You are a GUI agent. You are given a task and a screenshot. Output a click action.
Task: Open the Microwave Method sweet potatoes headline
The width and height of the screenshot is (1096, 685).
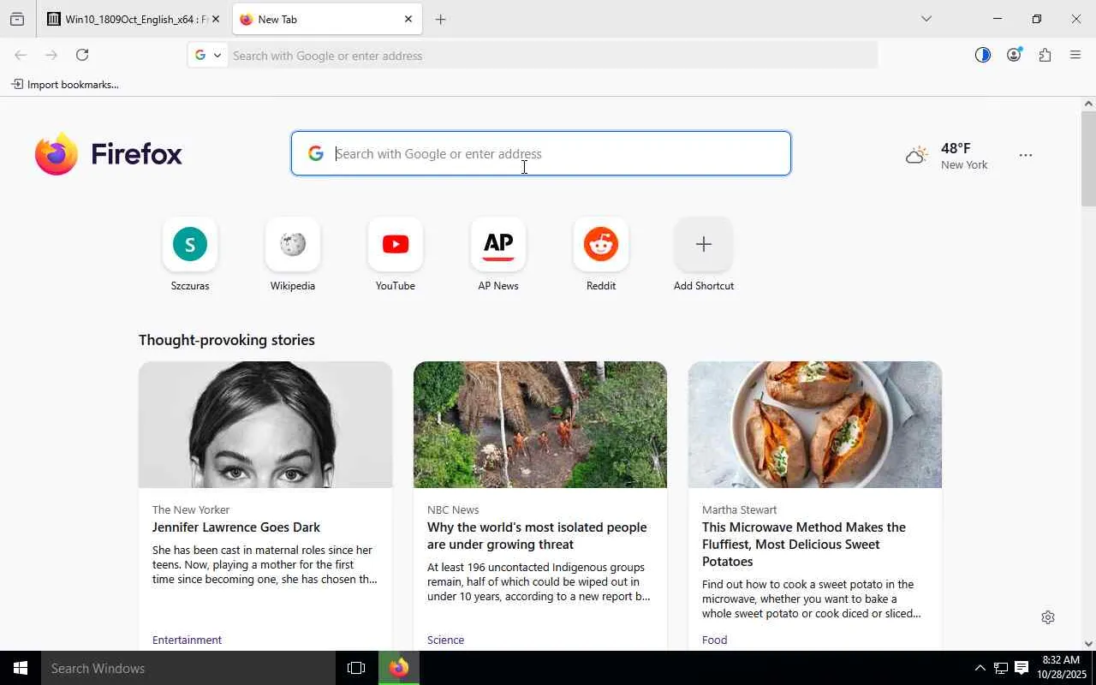pyautogui.click(x=804, y=545)
